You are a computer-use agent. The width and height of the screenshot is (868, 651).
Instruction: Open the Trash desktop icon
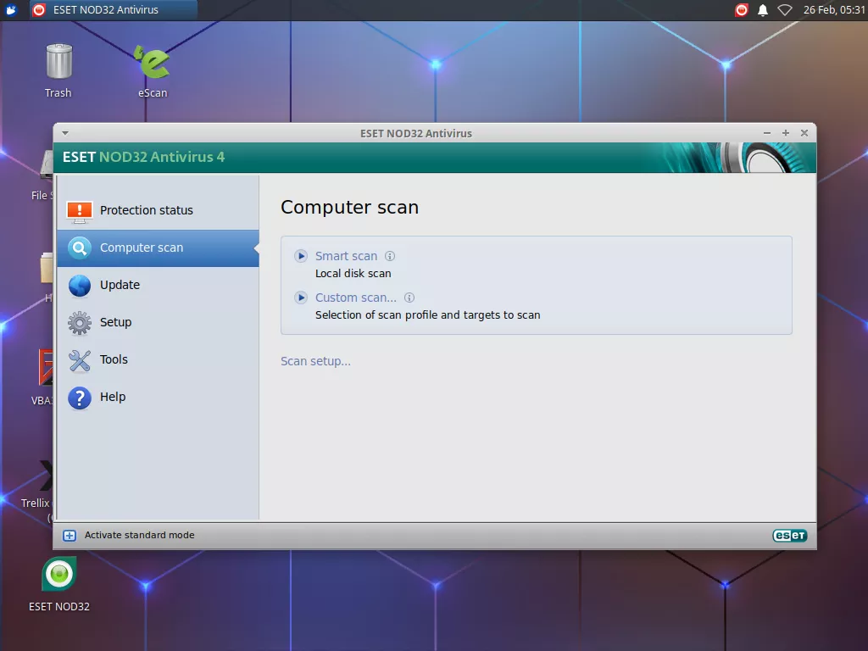point(58,64)
